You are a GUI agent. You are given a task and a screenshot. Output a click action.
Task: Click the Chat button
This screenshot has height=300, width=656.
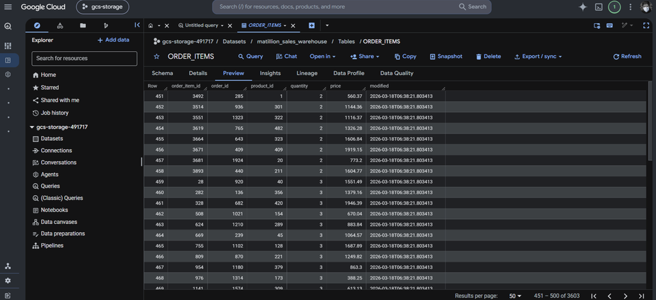[x=286, y=56]
